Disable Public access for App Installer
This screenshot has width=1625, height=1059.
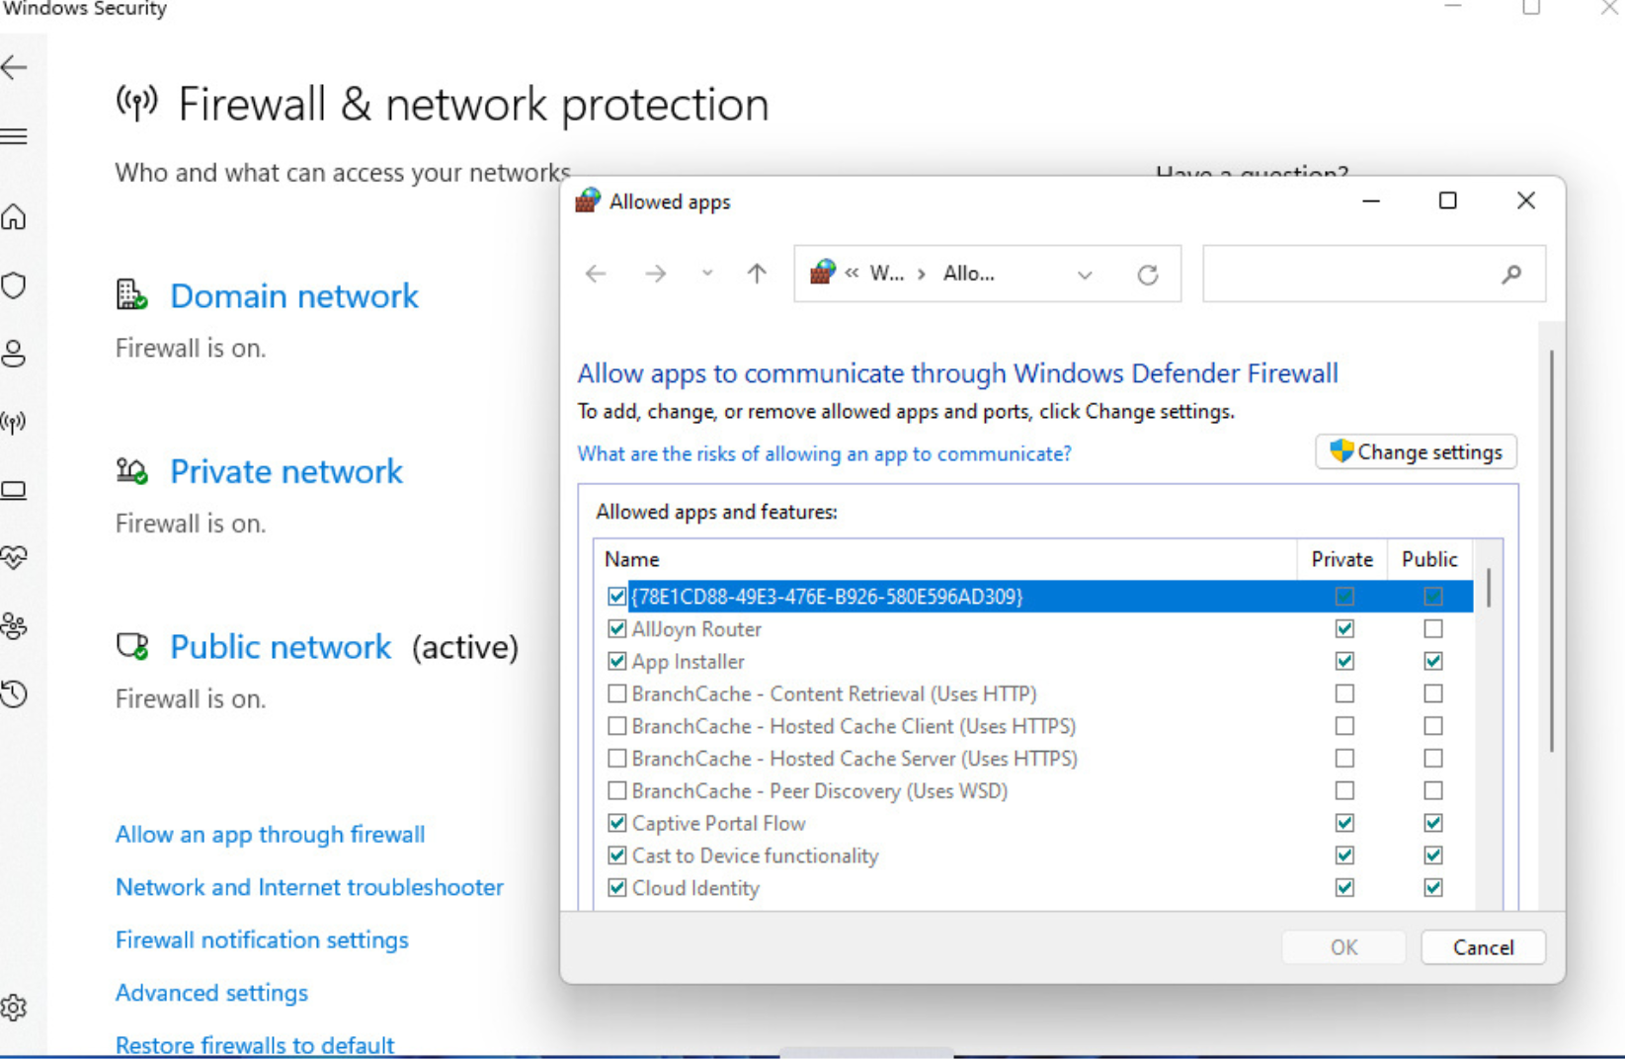tap(1432, 661)
